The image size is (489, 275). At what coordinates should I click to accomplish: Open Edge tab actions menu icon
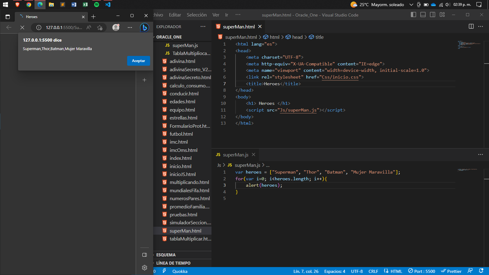[8, 17]
